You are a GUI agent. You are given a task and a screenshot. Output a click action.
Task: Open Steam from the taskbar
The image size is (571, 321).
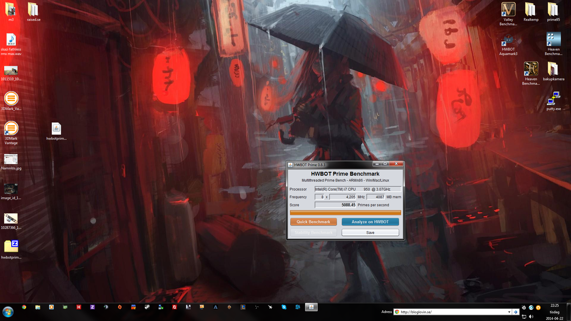point(147,307)
